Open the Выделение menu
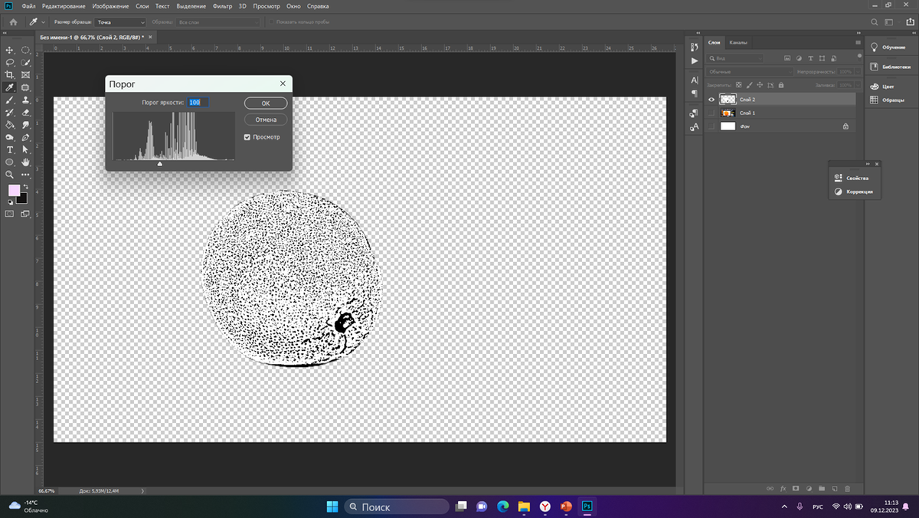The image size is (919, 518). (x=191, y=5)
